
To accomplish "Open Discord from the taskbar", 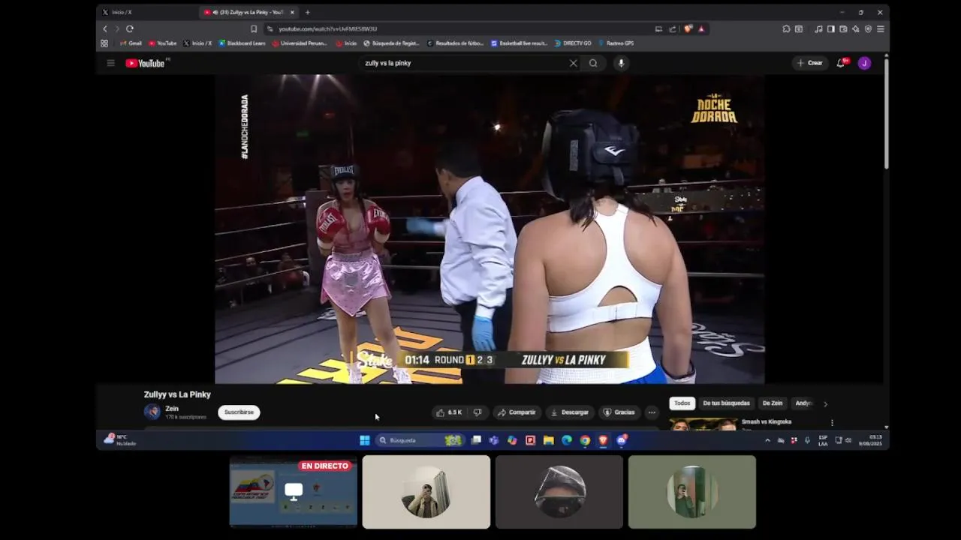I will [622, 440].
